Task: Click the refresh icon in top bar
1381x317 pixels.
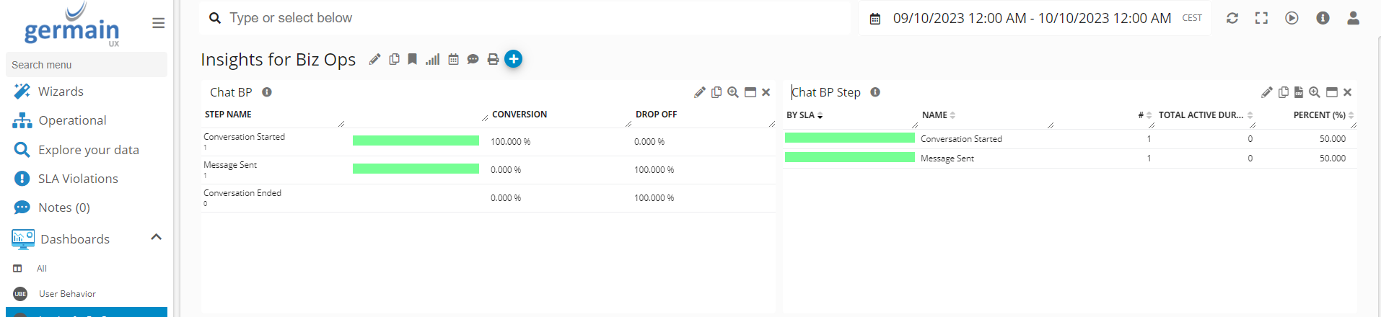Action: pyautogui.click(x=1232, y=18)
